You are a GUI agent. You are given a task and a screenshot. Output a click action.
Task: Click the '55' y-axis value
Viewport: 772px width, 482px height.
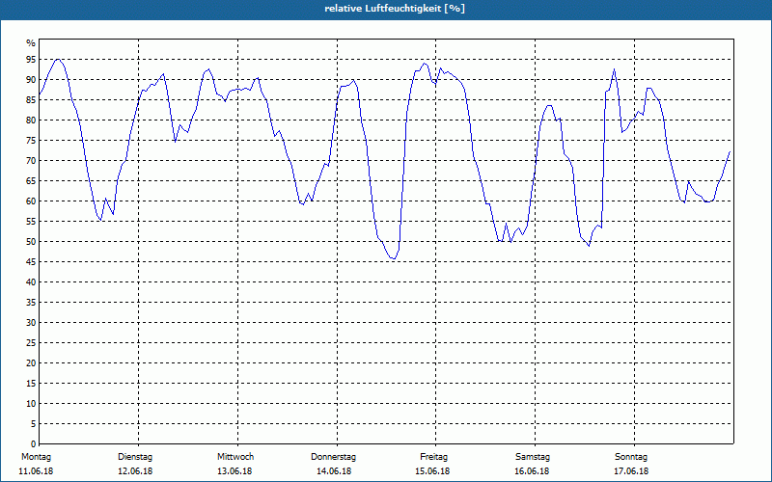31,222
